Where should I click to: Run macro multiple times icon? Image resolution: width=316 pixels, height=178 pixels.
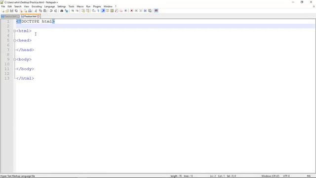145,11
